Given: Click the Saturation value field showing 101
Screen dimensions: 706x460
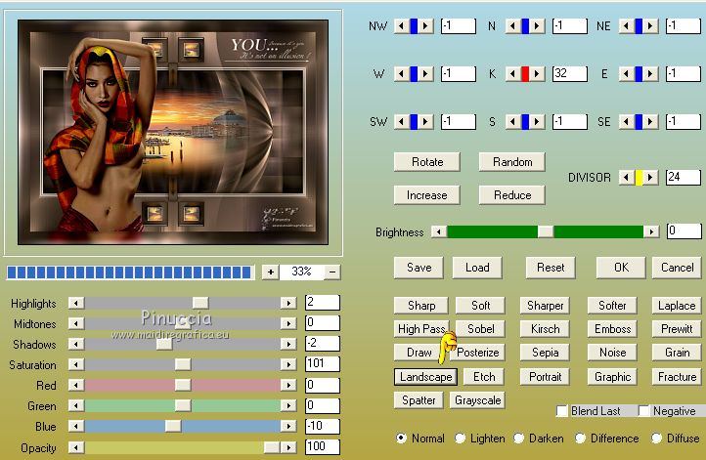Looking at the screenshot, I should coord(323,363).
